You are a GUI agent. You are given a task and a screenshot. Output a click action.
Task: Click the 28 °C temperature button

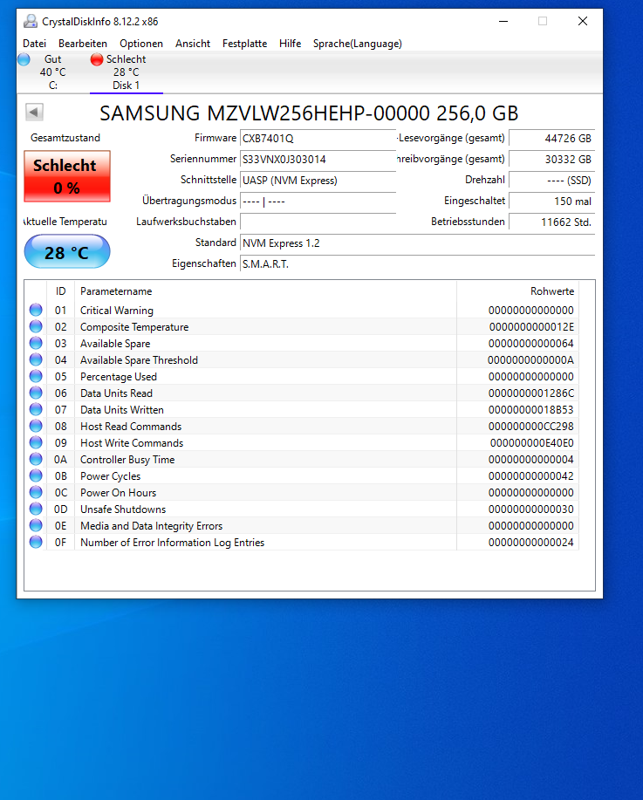[67, 252]
